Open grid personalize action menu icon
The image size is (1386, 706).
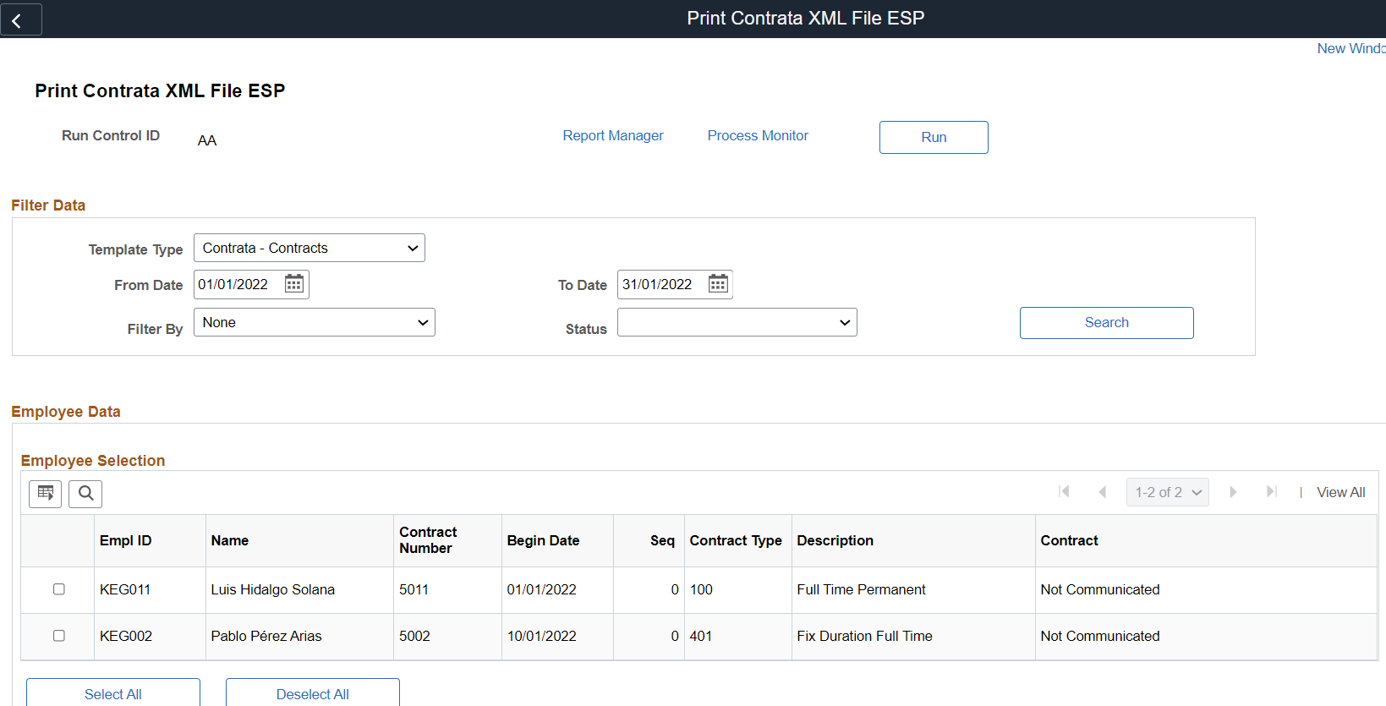[x=46, y=494]
